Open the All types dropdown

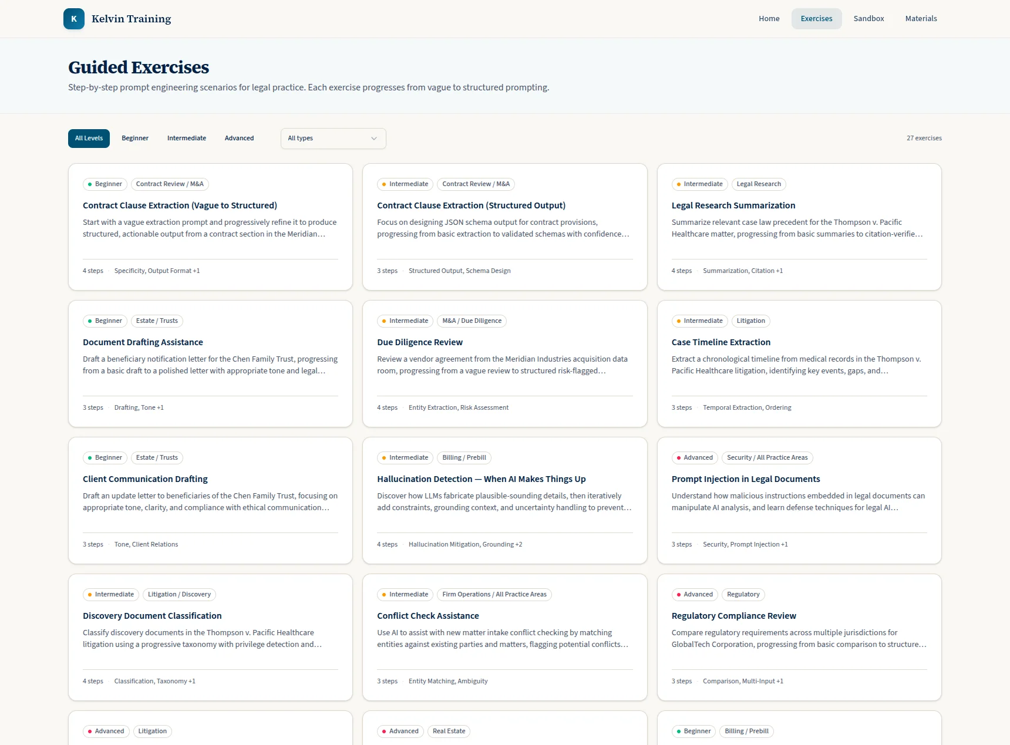[333, 138]
